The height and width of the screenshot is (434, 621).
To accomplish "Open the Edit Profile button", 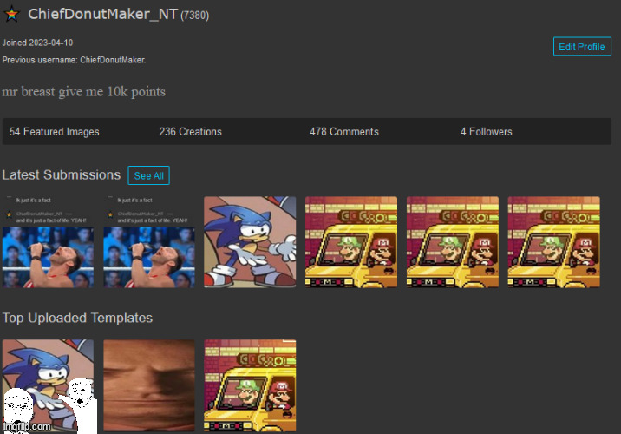I will pyautogui.click(x=582, y=47).
